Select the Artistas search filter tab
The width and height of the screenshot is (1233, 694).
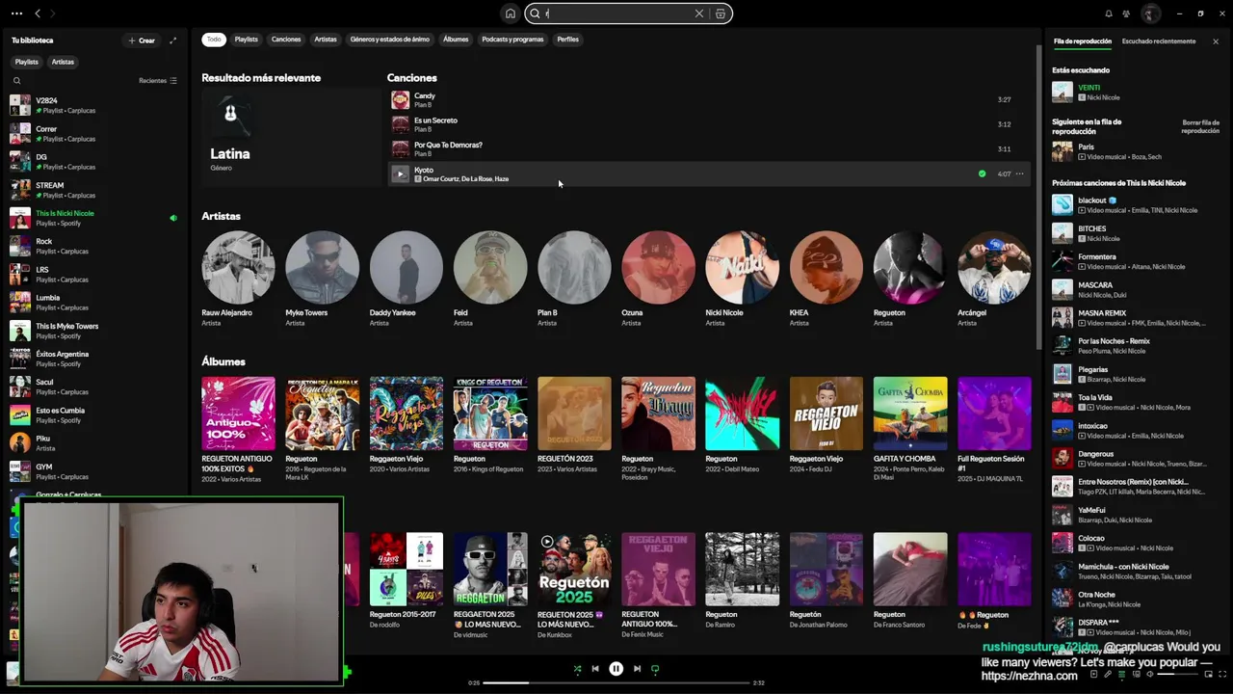coord(326,40)
